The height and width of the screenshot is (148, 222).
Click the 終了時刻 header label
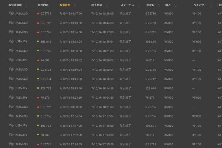pyautogui.click(x=97, y=5)
